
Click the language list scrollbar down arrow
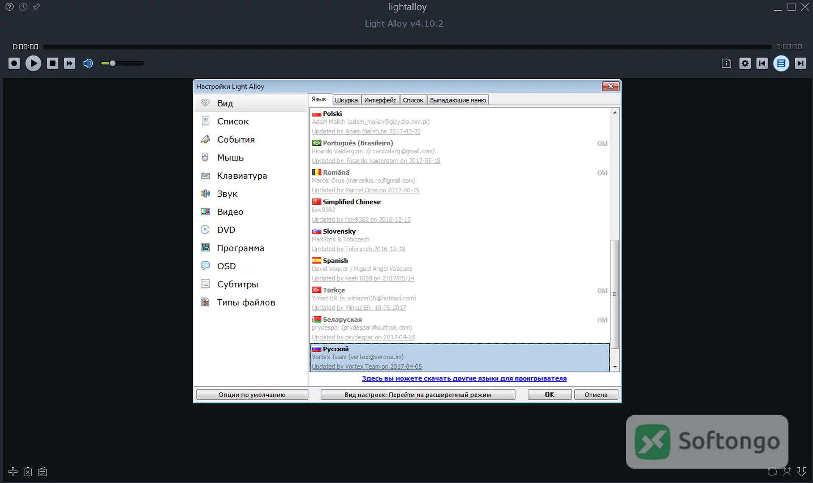point(615,367)
